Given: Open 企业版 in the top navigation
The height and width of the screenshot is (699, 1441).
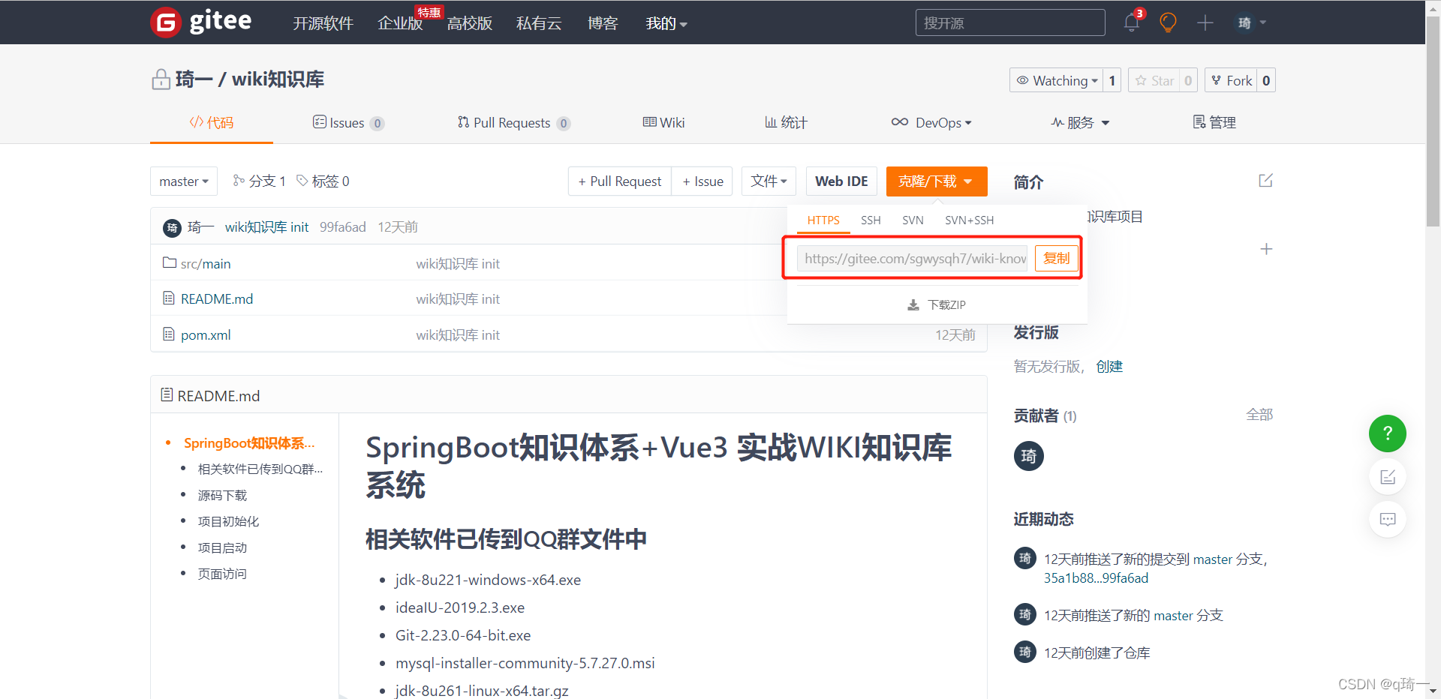Looking at the screenshot, I should click(x=400, y=23).
